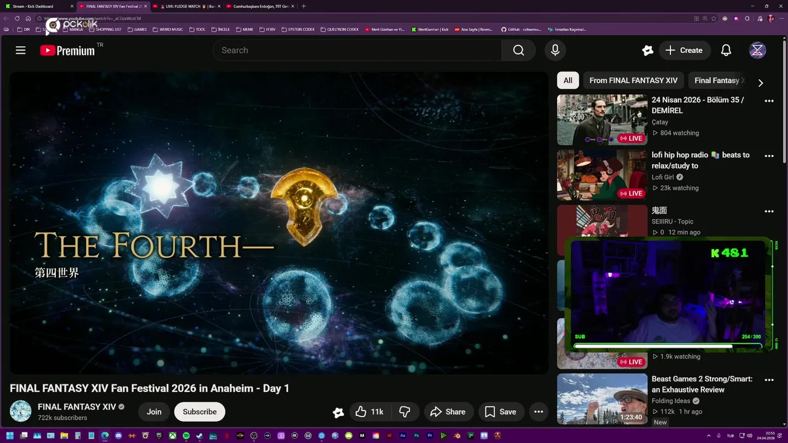
Task: Open lofi hip hop radio thumbnail
Action: point(602,175)
